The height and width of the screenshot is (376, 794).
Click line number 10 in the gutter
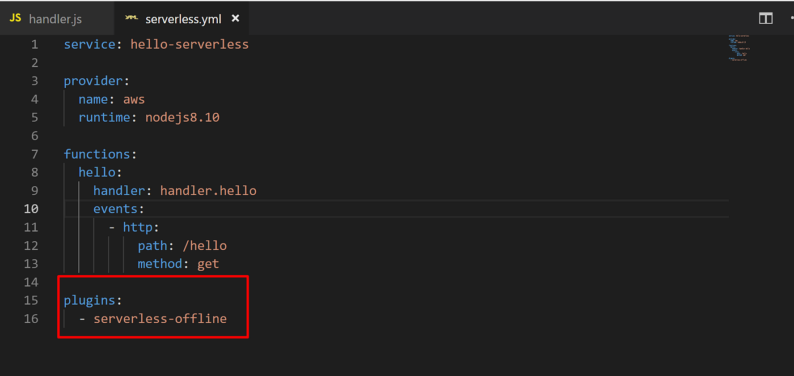(x=31, y=208)
